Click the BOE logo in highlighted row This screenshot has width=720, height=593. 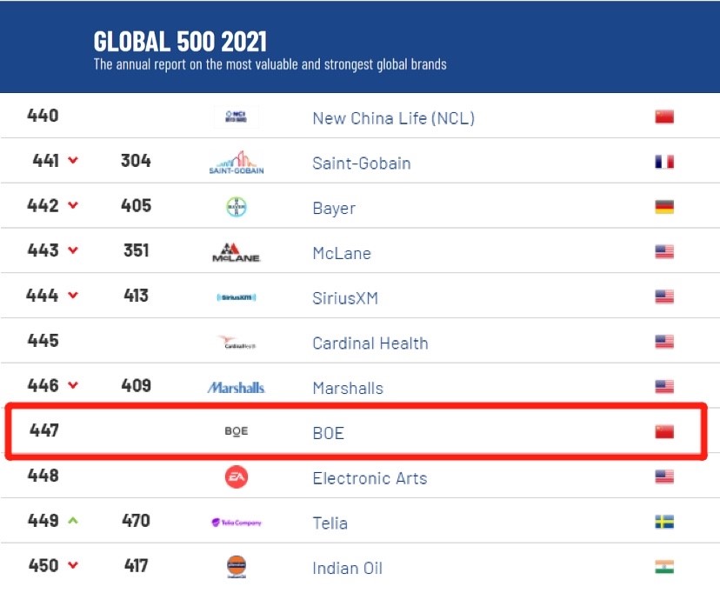(x=236, y=431)
